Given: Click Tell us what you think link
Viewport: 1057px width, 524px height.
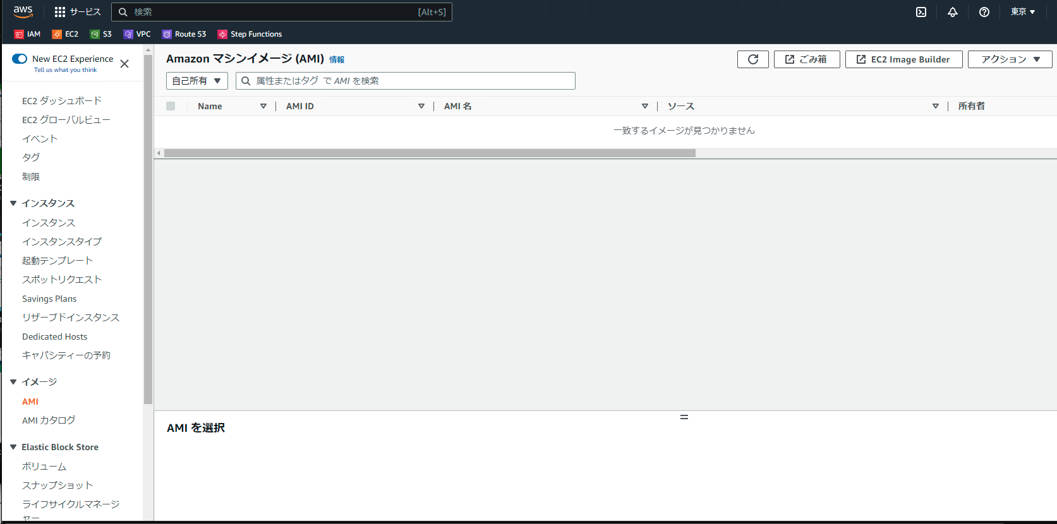Looking at the screenshot, I should (x=66, y=70).
